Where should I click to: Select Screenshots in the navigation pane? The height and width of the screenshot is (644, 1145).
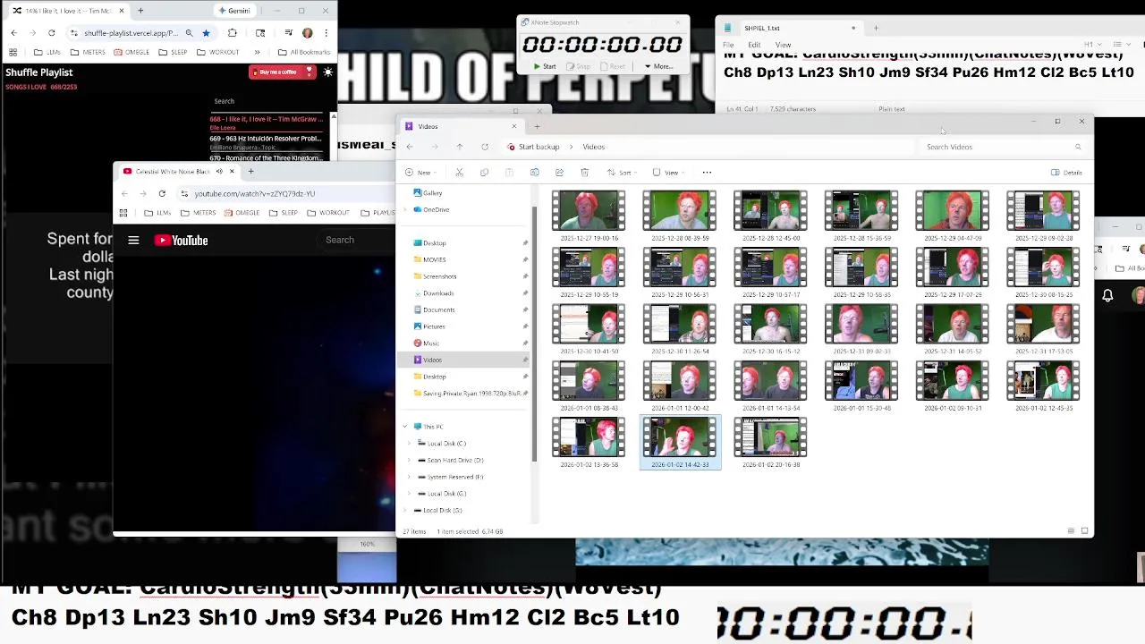pos(439,276)
